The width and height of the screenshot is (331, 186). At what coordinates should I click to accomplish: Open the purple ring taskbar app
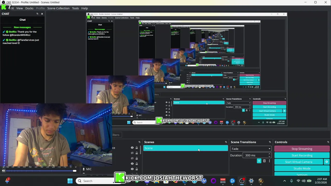[x=213, y=181]
